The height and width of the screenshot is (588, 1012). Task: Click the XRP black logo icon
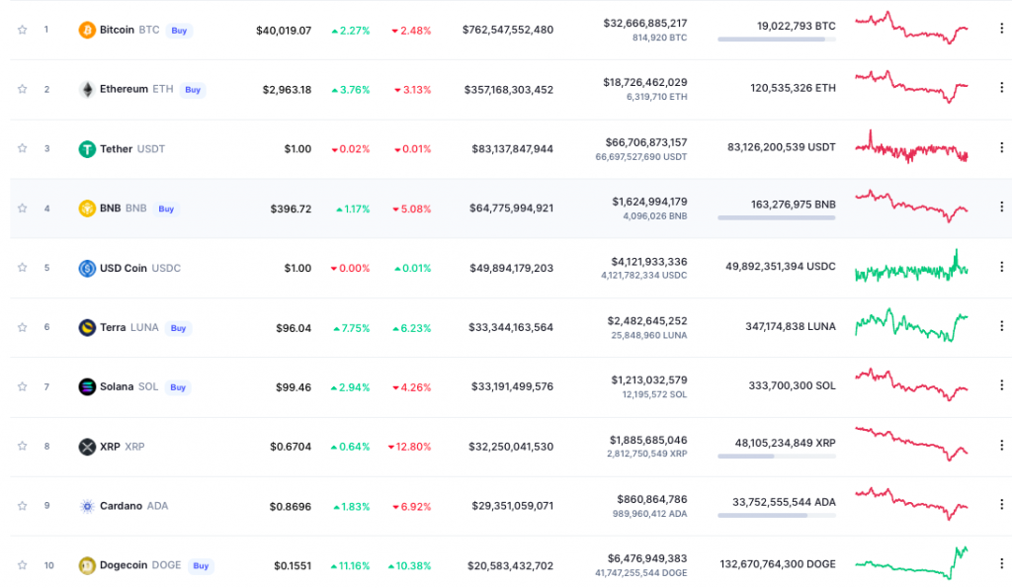coord(87,447)
